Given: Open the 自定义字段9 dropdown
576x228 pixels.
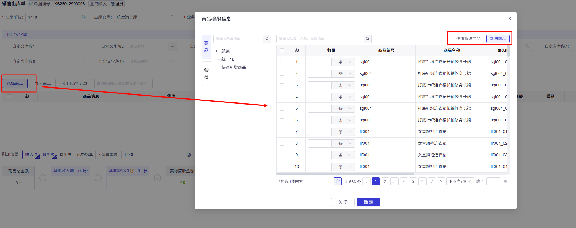Looking at the screenshot, I should click(x=64, y=61).
